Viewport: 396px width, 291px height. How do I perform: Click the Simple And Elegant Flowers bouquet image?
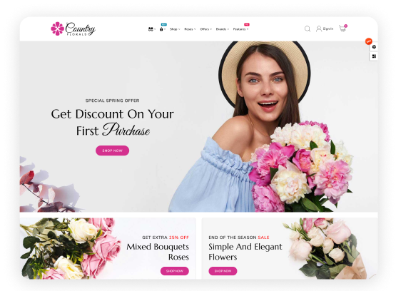(327, 248)
